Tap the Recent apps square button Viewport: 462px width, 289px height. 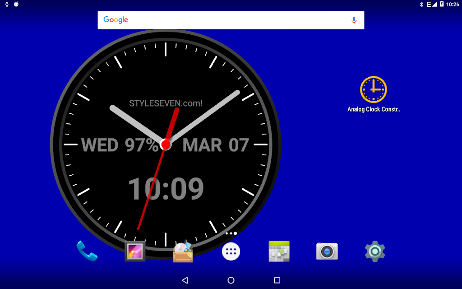[x=277, y=280]
